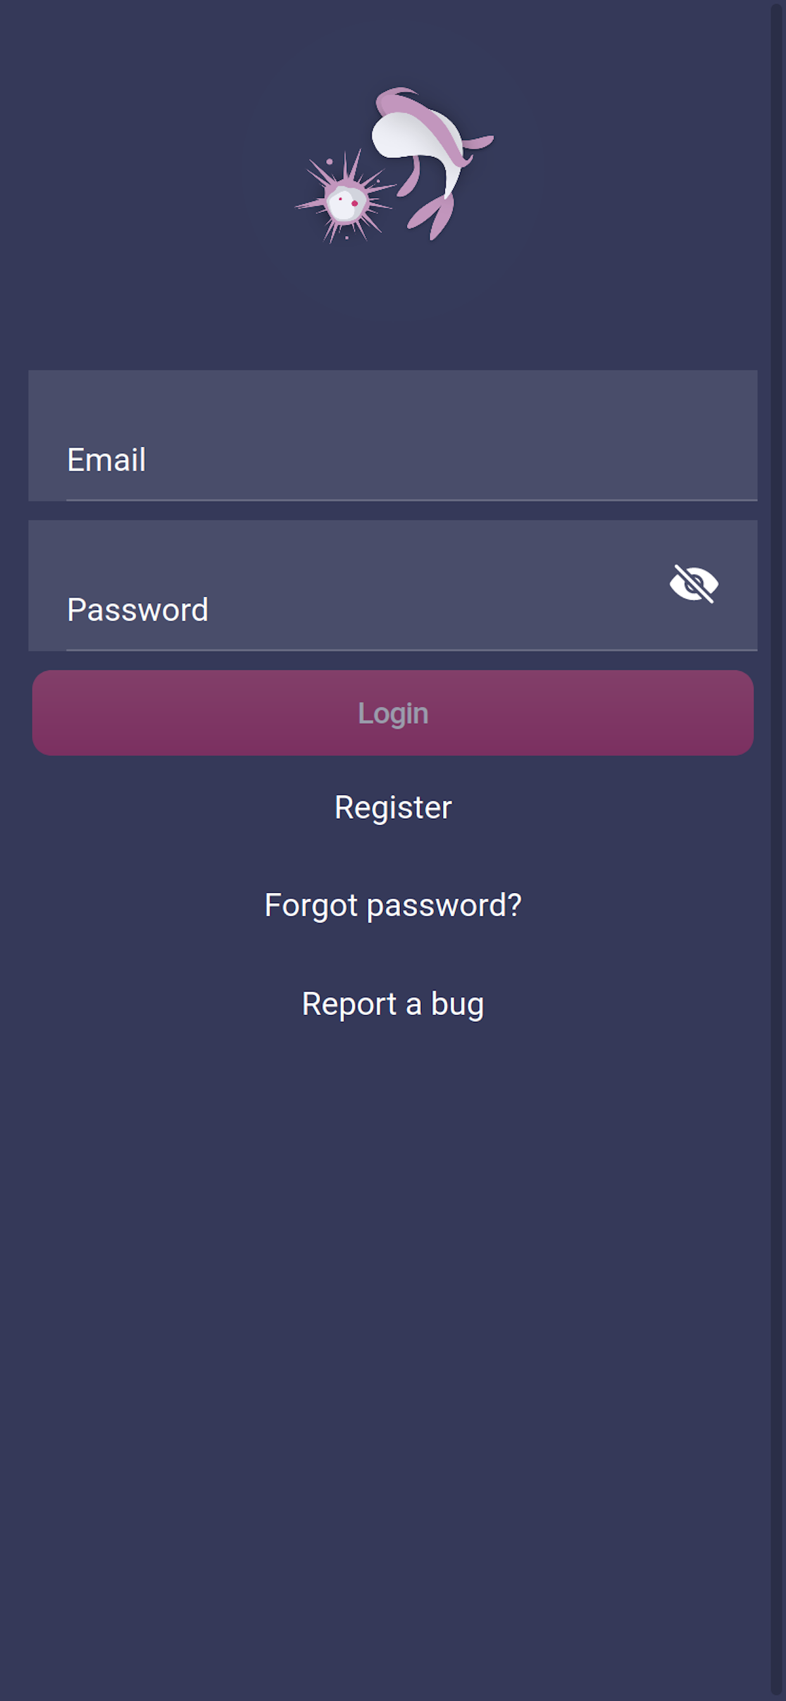Submit with the Login button

click(x=392, y=713)
